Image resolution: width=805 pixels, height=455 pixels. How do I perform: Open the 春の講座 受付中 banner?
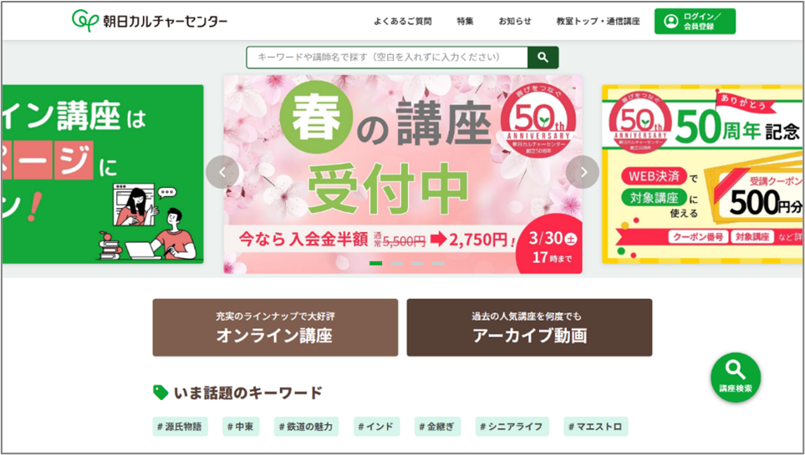[x=403, y=174]
